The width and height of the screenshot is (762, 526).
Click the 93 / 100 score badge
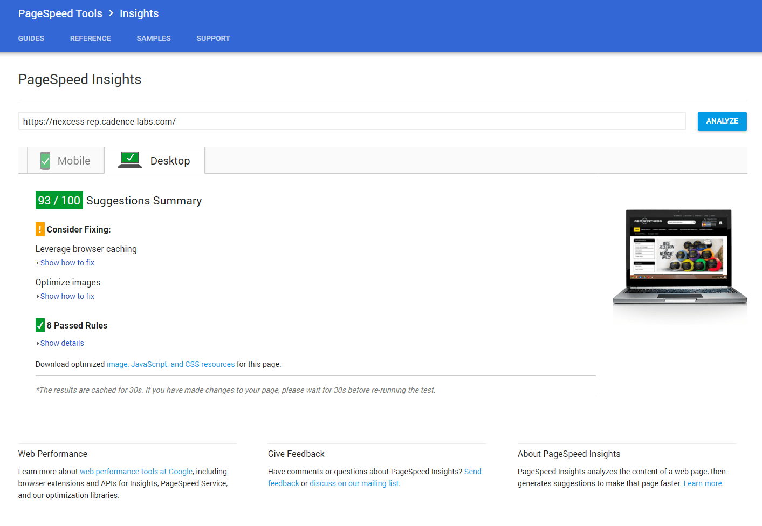pos(59,200)
